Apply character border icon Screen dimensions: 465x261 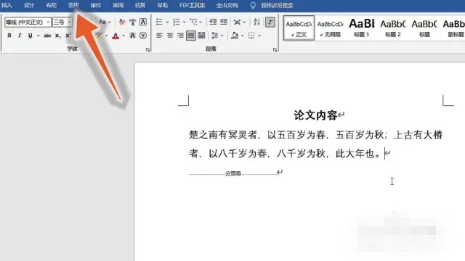[x=143, y=22]
